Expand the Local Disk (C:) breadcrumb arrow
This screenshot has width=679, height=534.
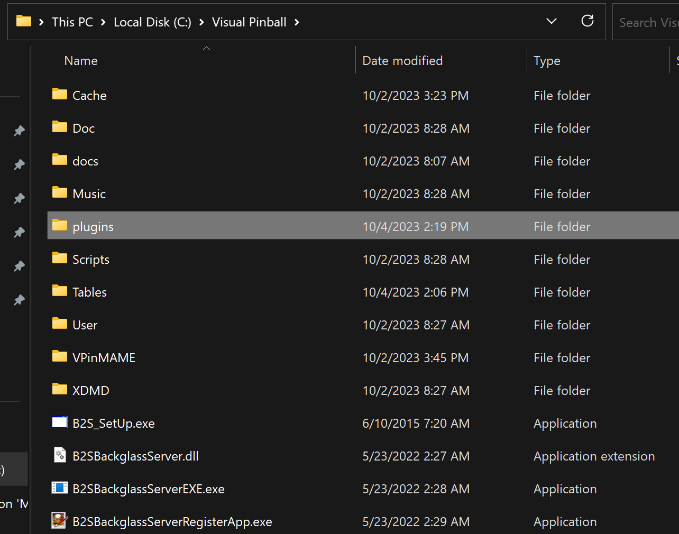(201, 22)
